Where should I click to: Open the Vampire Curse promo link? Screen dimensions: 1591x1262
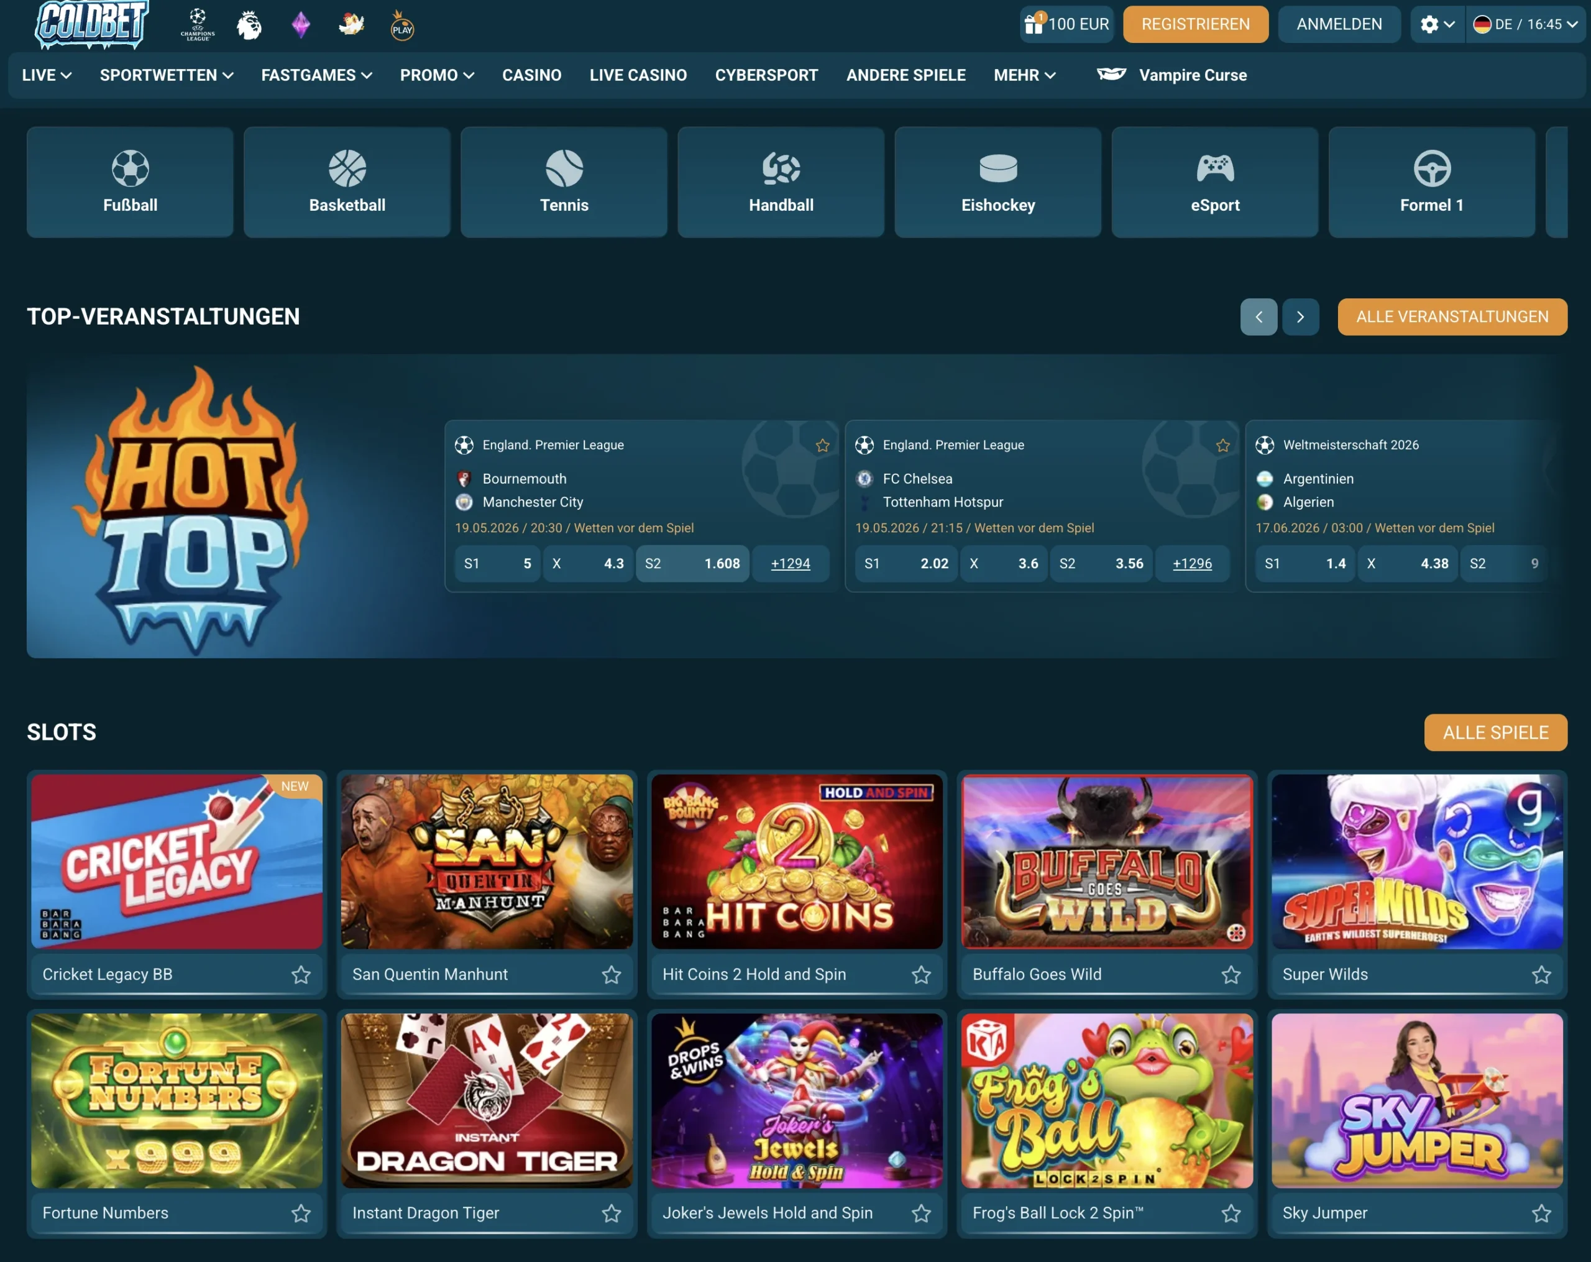point(1172,75)
